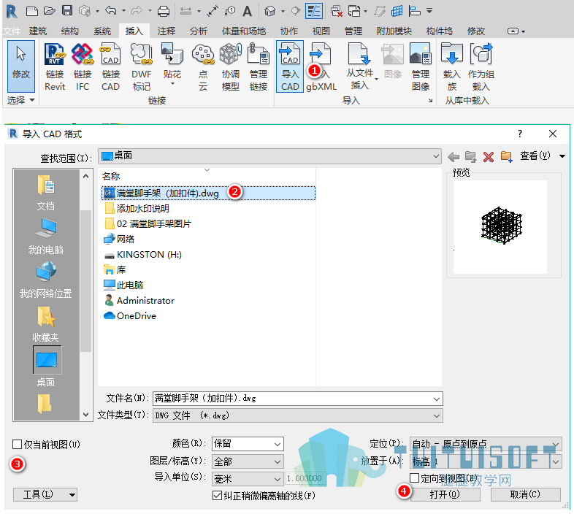The width and height of the screenshot is (574, 514).
Task: Click the New Folder icon in dialog
Action: [507, 157]
